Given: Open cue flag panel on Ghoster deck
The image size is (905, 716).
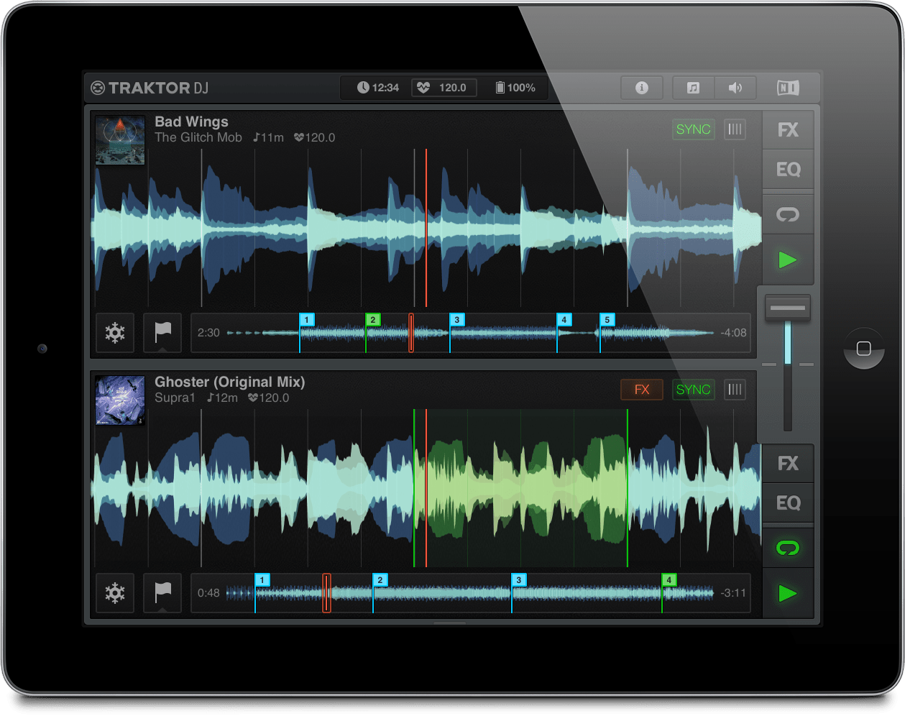Looking at the screenshot, I should coord(162,593).
